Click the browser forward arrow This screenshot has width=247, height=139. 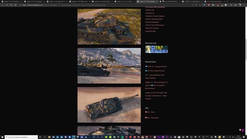pyautogui.click(x=7, y=5)
